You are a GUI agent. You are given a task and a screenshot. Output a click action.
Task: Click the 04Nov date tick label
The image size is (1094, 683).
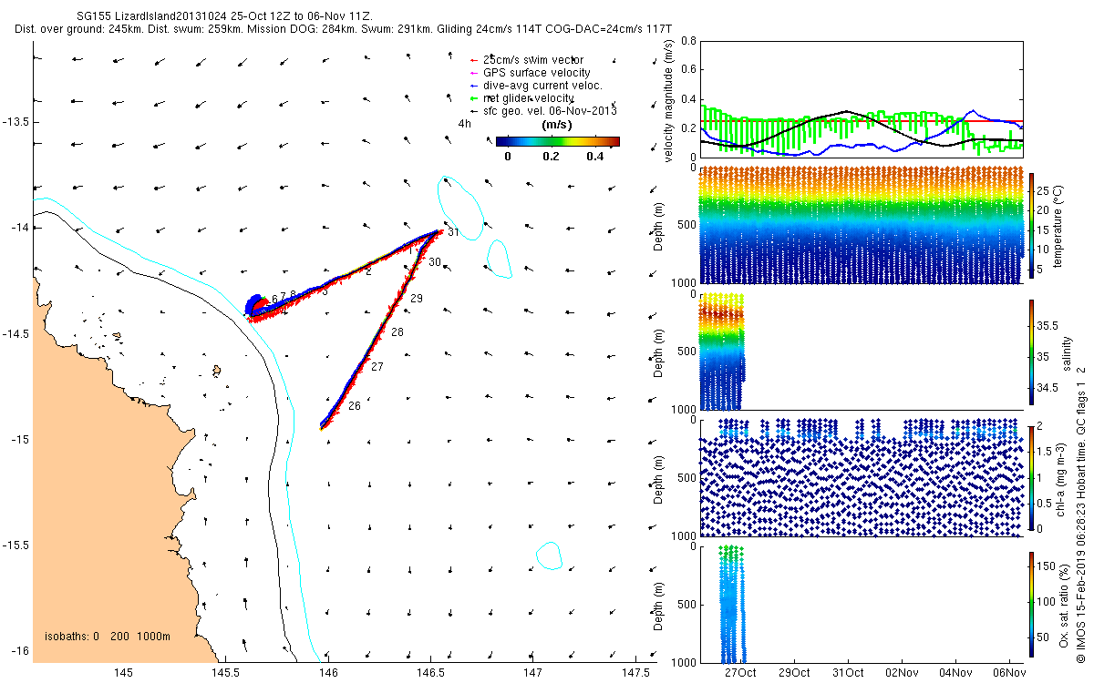tap(955, 672)
